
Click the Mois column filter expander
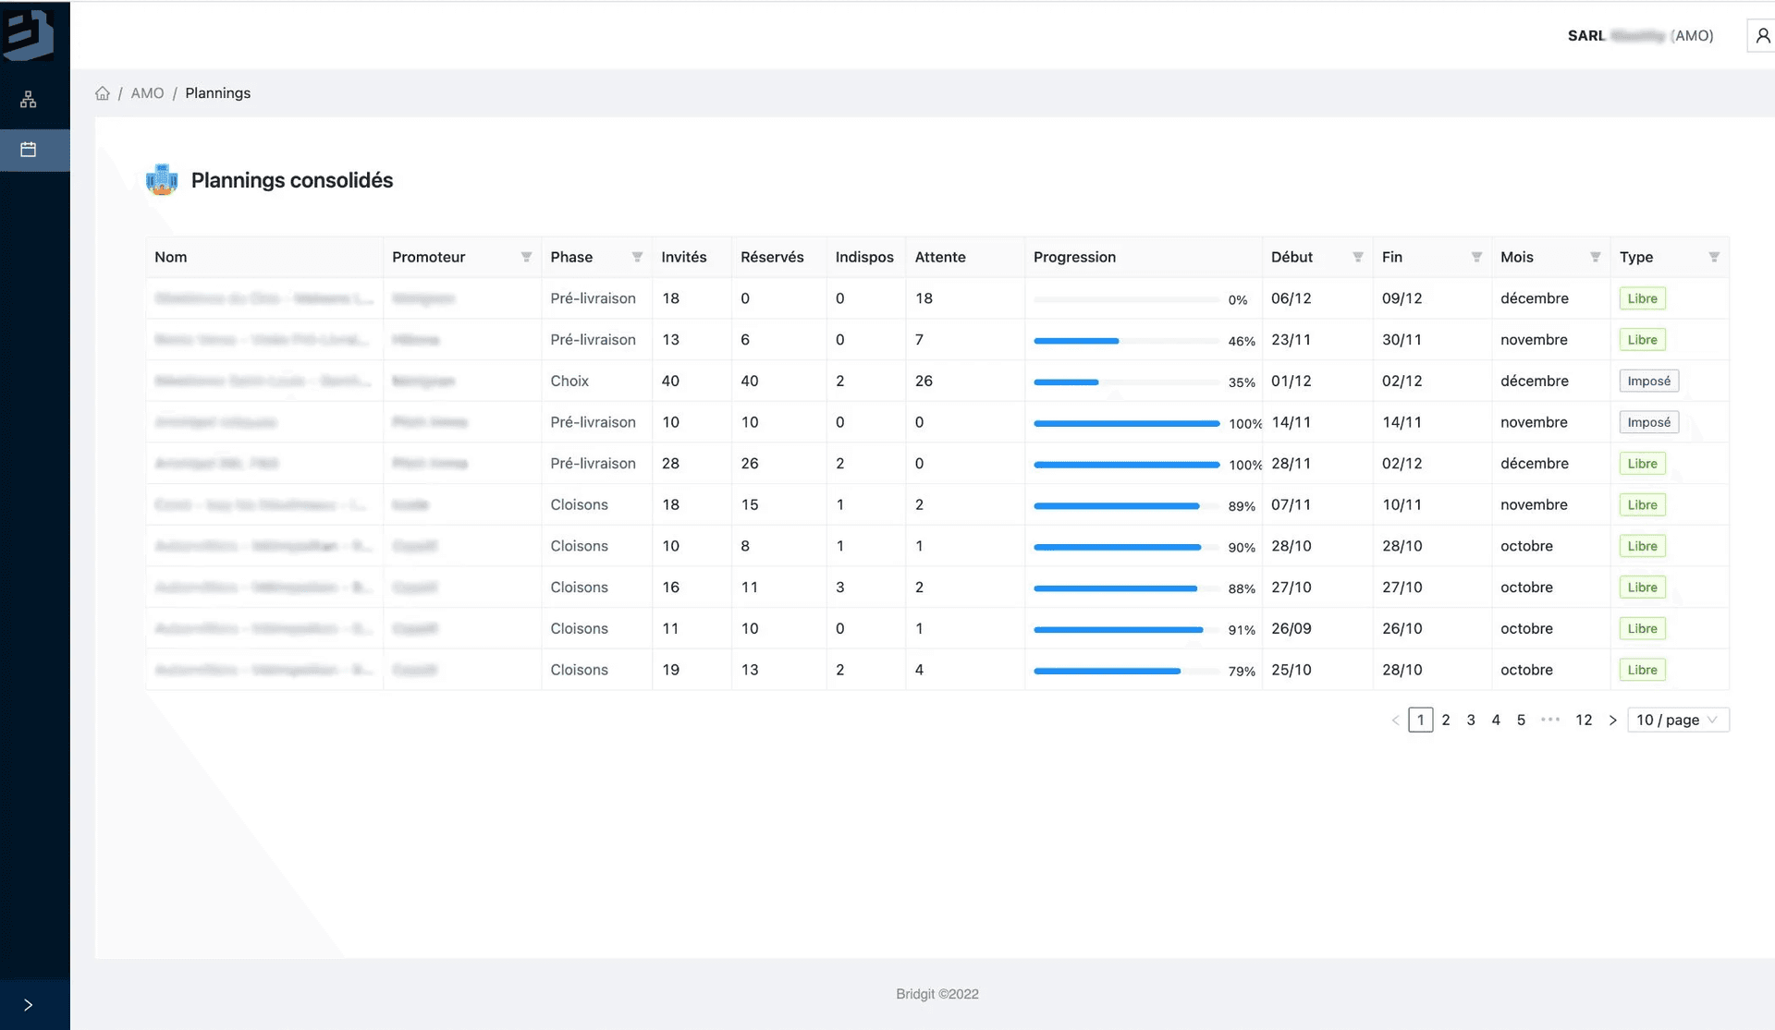click(1595, 256)
